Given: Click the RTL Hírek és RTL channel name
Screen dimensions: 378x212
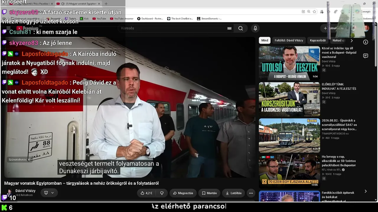Looking at the screenshot, I should (x=331, y=170).
